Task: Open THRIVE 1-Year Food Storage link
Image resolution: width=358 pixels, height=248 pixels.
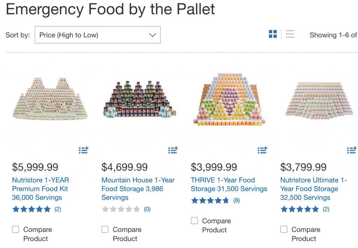Action: click(x=229, y=184)
